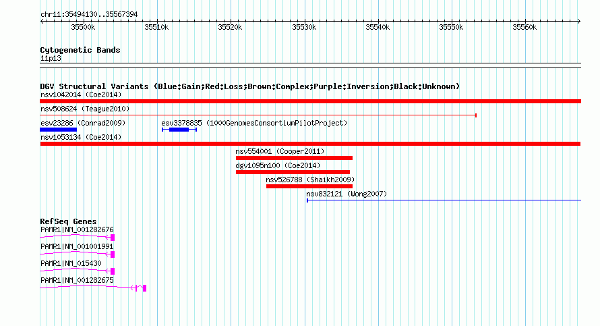
Task: Open the nsv526788 (Shaikh2009) label
Action: (x=310, y=180)
